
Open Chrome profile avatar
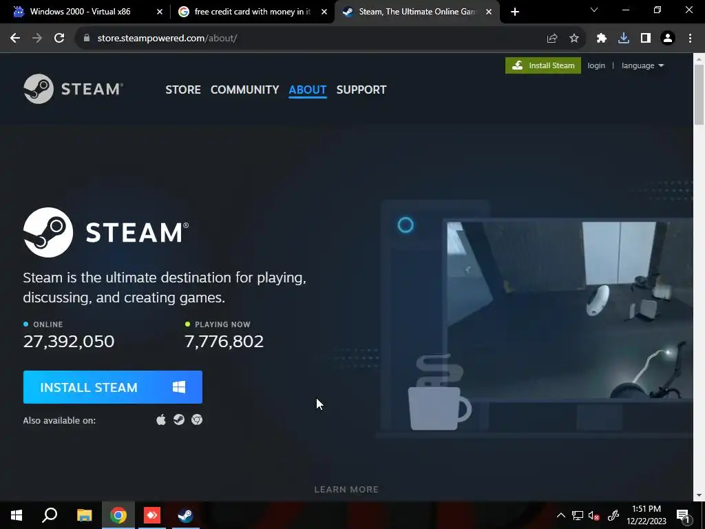point(668,39)
